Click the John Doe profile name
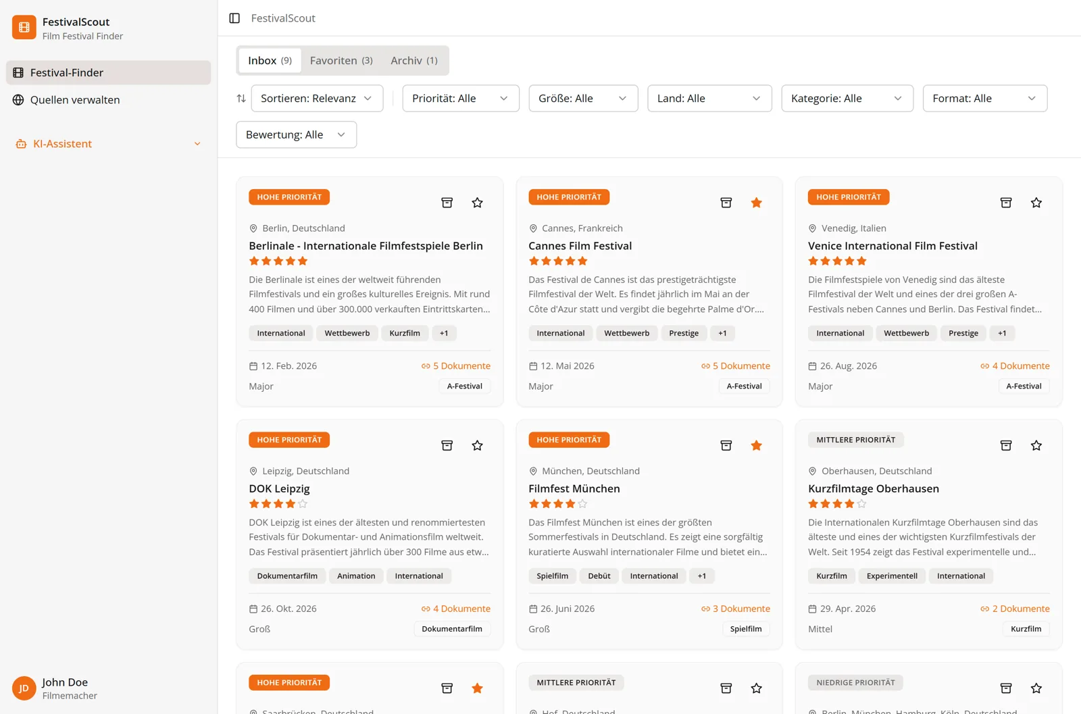The width and height of the screenshot is (1081, 714). click(65, 682)
